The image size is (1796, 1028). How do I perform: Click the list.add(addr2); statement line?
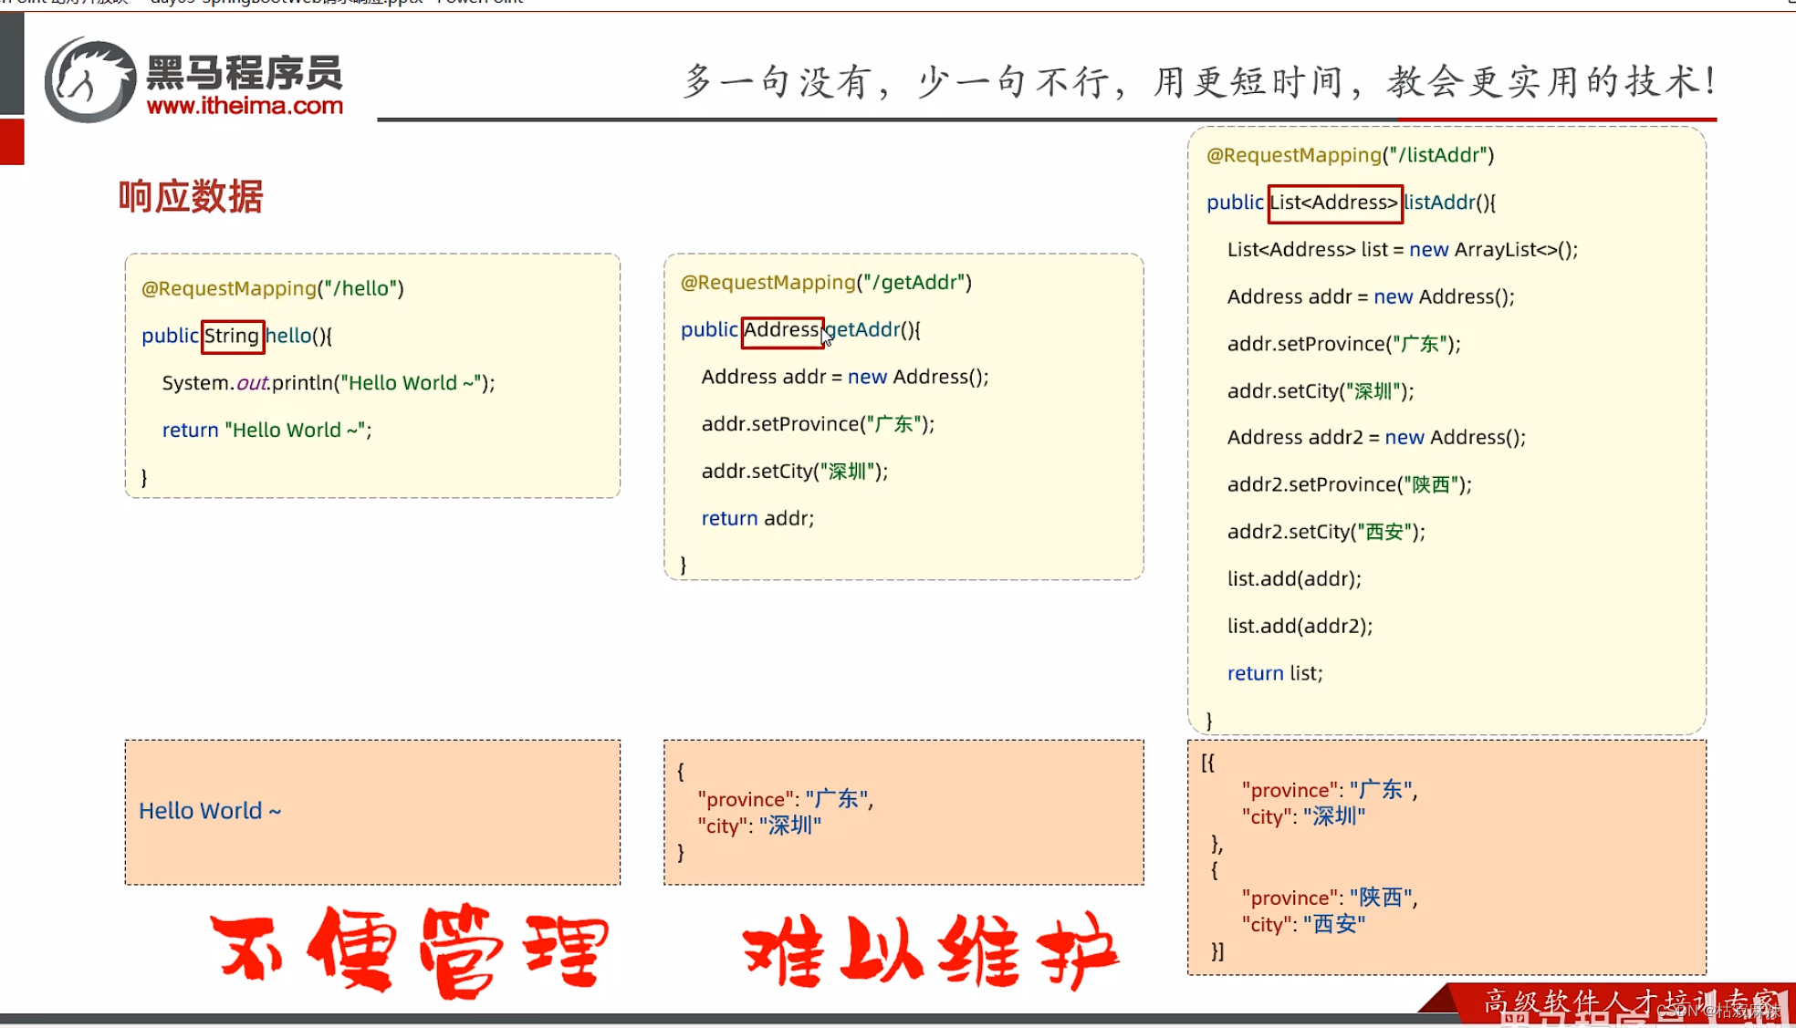(1300, 626)
